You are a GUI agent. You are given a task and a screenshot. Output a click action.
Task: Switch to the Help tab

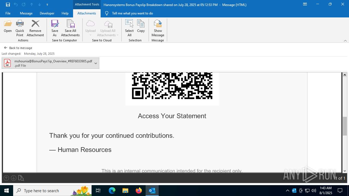pyautogui.click(x=65, y=13)
